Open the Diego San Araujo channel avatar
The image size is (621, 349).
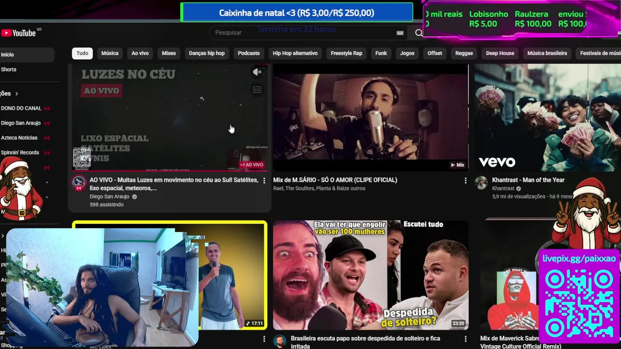coord(79,183)
